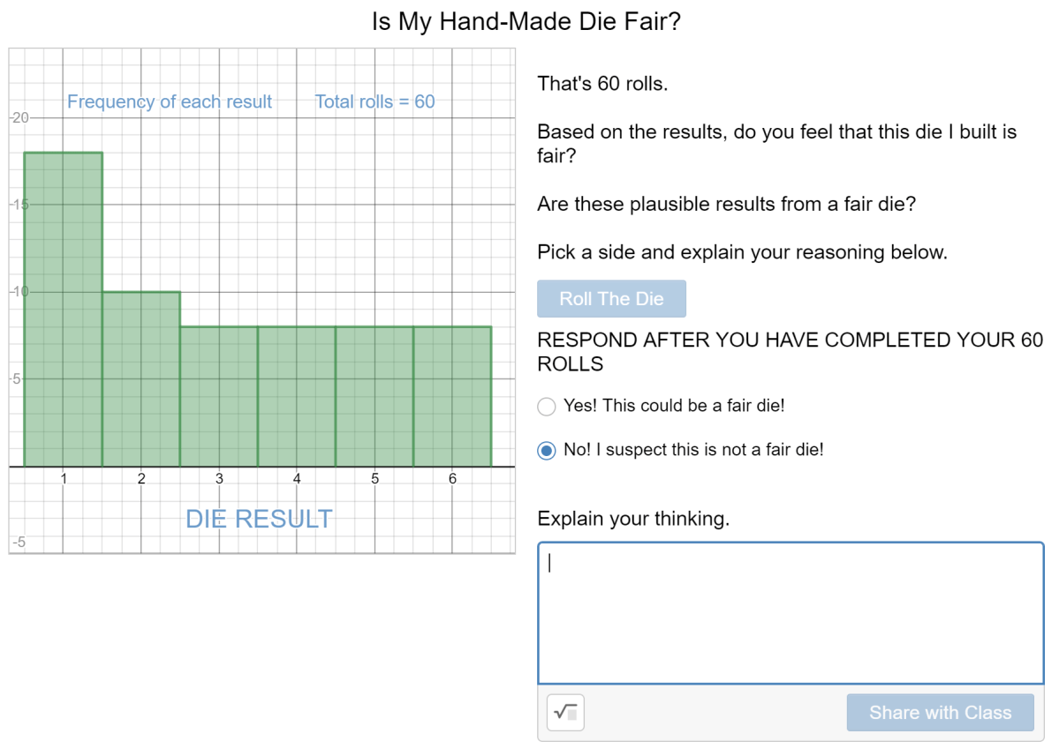Click the 'Explain your thinking.' prompt text
Screen dimensions: 1059x756
[x=633, y=519]
